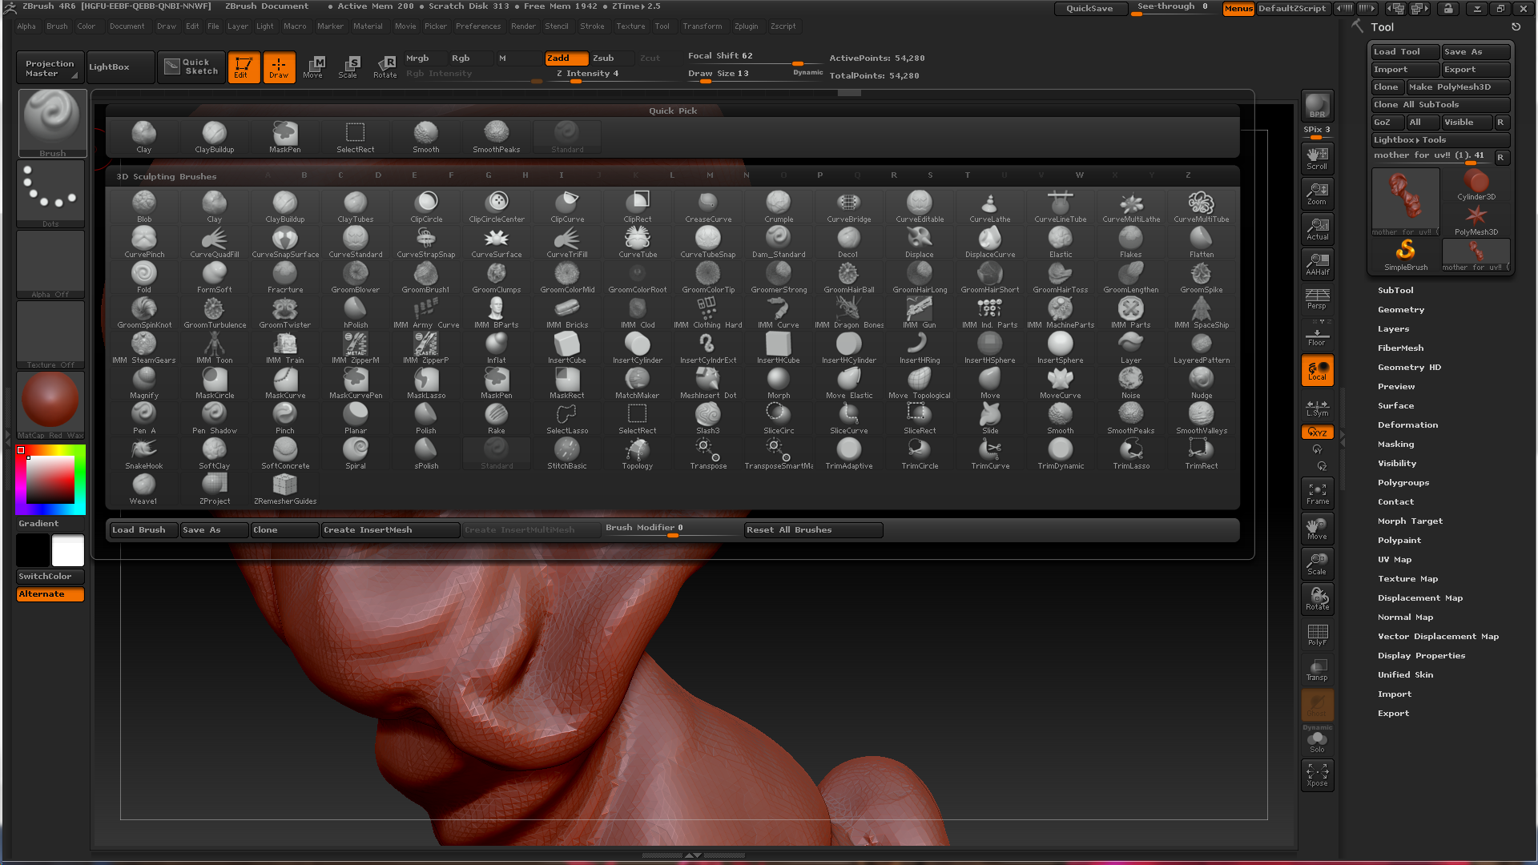Select the Nudge brush
This screenshot has height=865, width=1538.
[x=1202, y=383]
